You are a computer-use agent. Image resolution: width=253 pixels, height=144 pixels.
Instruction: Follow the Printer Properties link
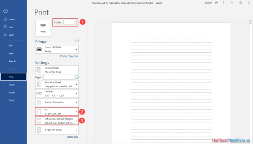point(69,56)
